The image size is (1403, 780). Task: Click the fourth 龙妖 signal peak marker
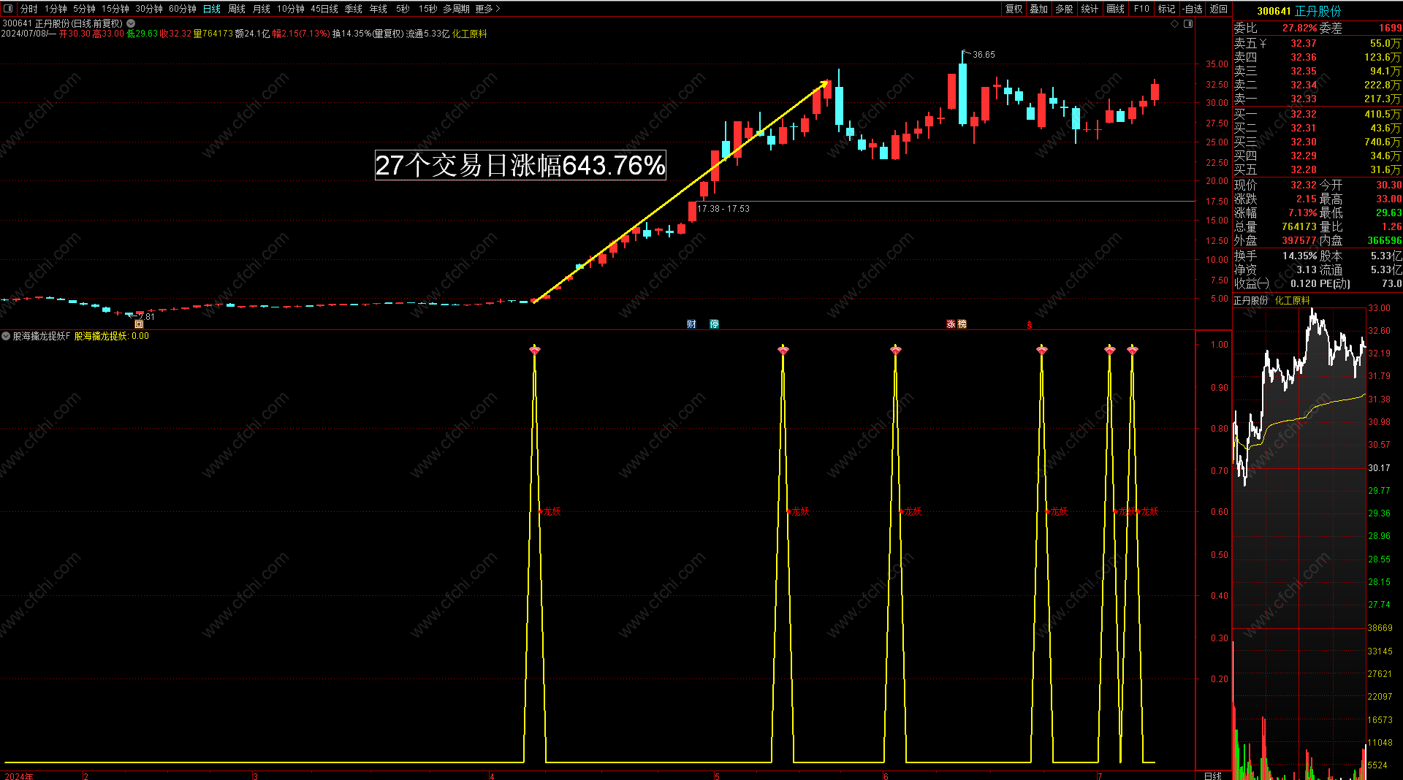(x=1042, y=351)
